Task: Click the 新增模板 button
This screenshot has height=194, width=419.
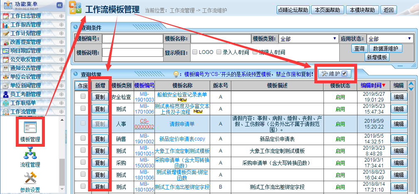Action: coord(377,57)
